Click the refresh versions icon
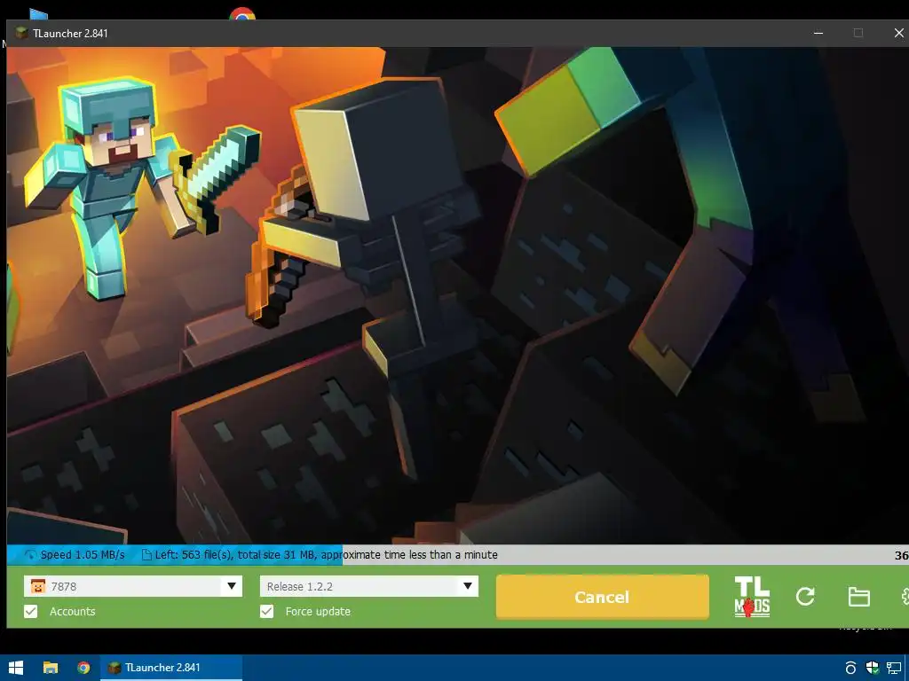This screenshot has width=909, height=681. (805, 597)
